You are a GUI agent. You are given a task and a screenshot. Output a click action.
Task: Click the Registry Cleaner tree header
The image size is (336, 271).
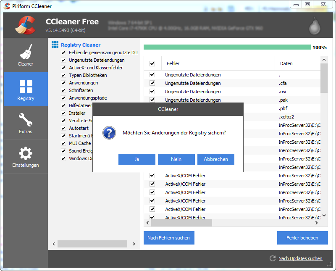80,45
